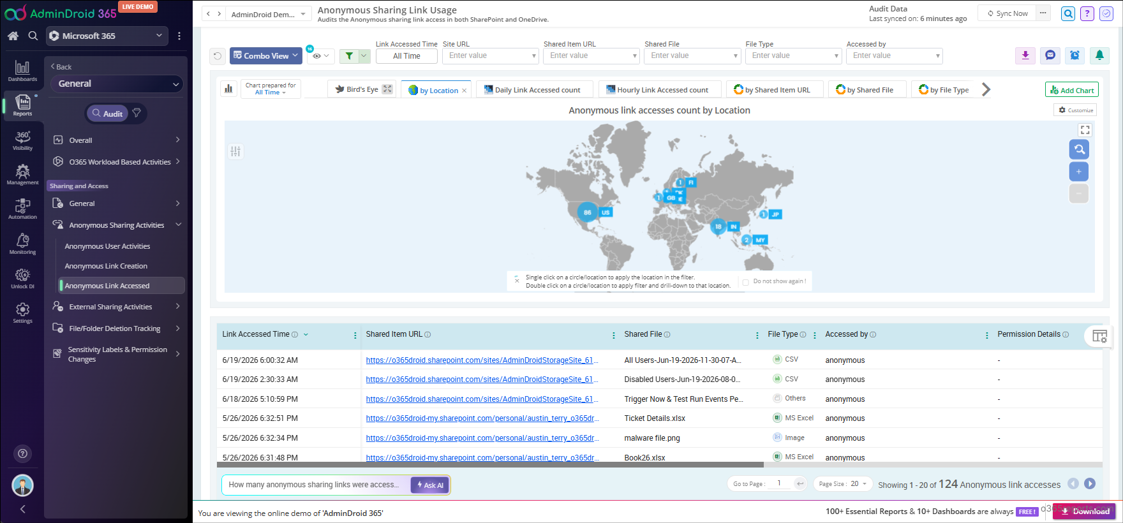Click the Add Chart button

click(1072, 90)
